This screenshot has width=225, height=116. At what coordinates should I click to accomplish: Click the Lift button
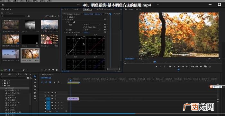pos(193,66)
